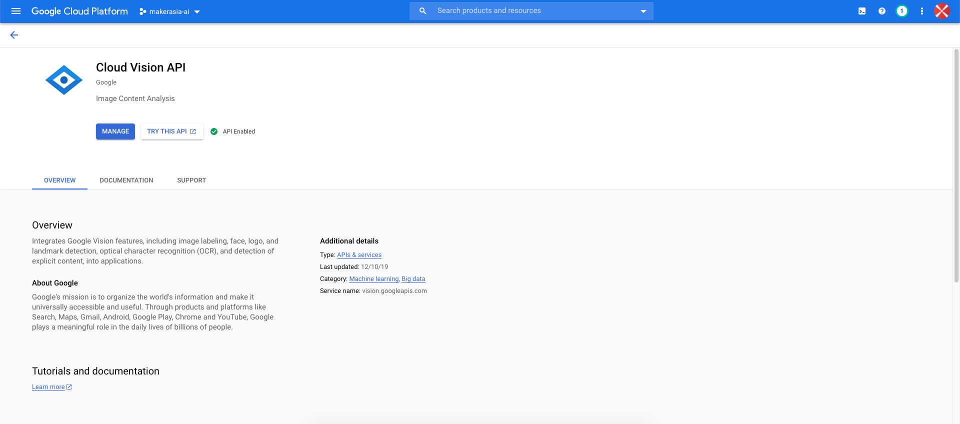This screenshot has height=424, width=960.
Task: Click into the search products field
Action: (530, 11)
